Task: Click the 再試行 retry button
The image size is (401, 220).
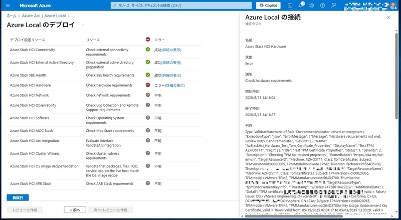Action: tap(18, 197)
